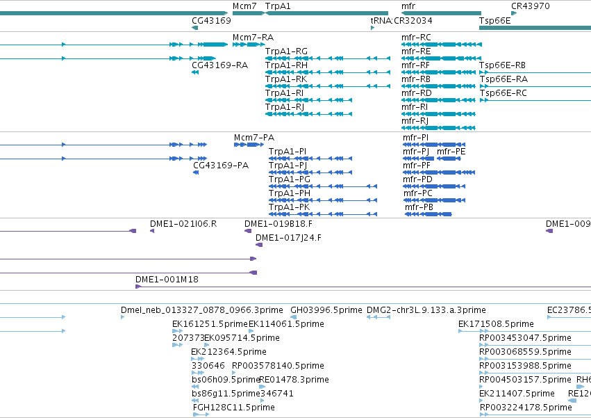Select the mfr-PB protein feature
The height and width of the screenshot is (418, 591).
428,214
